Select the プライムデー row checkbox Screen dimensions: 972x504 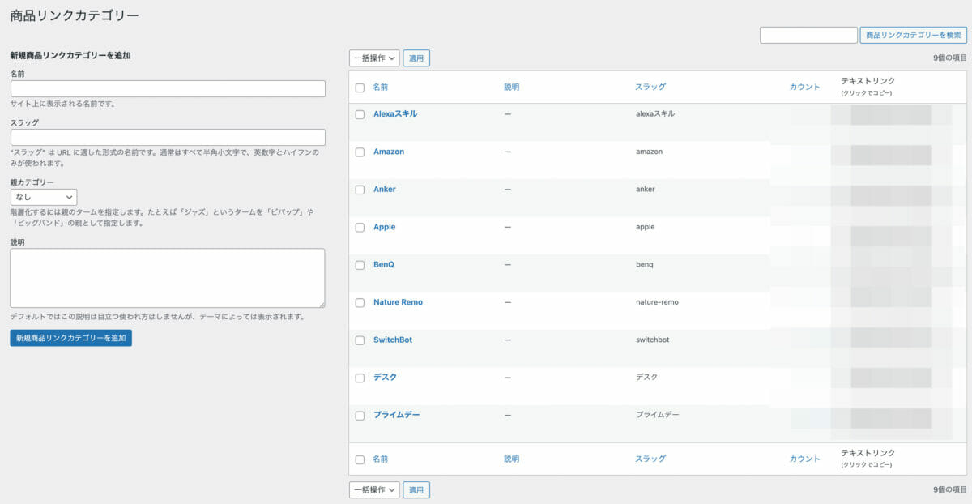point(360,416)
